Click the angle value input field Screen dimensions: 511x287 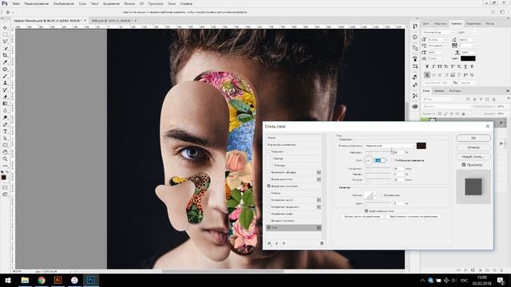point(380,160)
